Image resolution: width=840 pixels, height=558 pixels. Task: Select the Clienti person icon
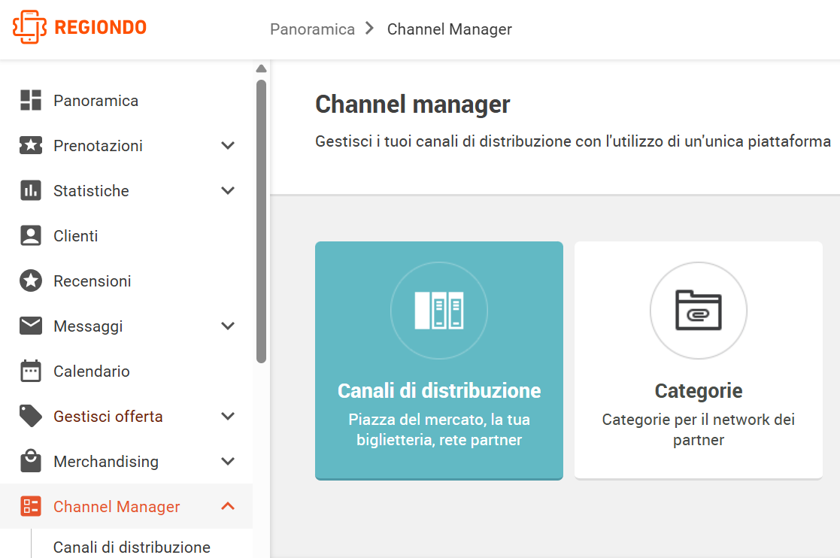pos(31,235)
